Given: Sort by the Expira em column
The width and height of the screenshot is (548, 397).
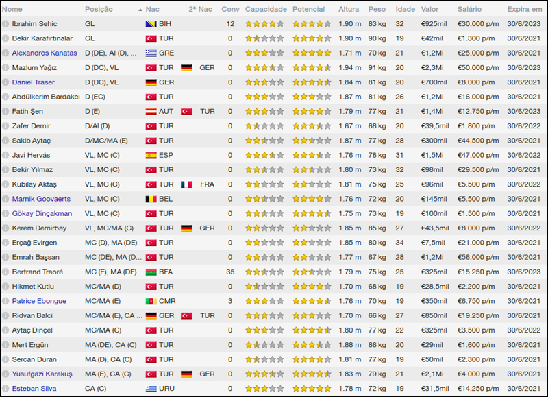Looking at the screenshot, I should point(524,10).
